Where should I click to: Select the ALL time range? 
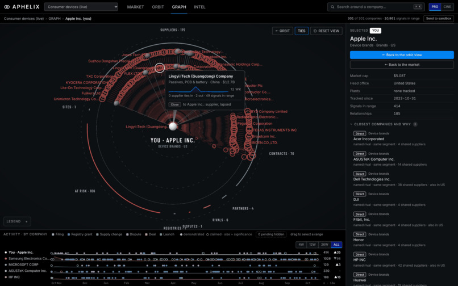[x=336, y=245]
